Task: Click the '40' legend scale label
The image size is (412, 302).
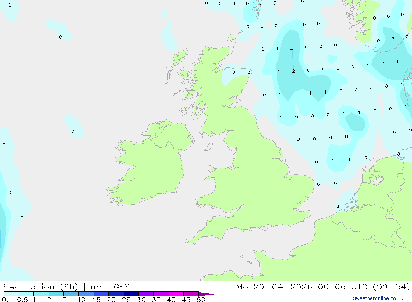Action: [x=171, y=300]
